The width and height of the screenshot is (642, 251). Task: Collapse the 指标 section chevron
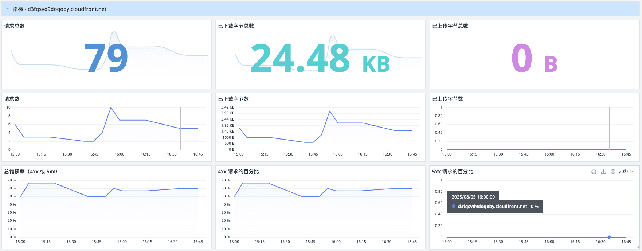coord(8,9)
